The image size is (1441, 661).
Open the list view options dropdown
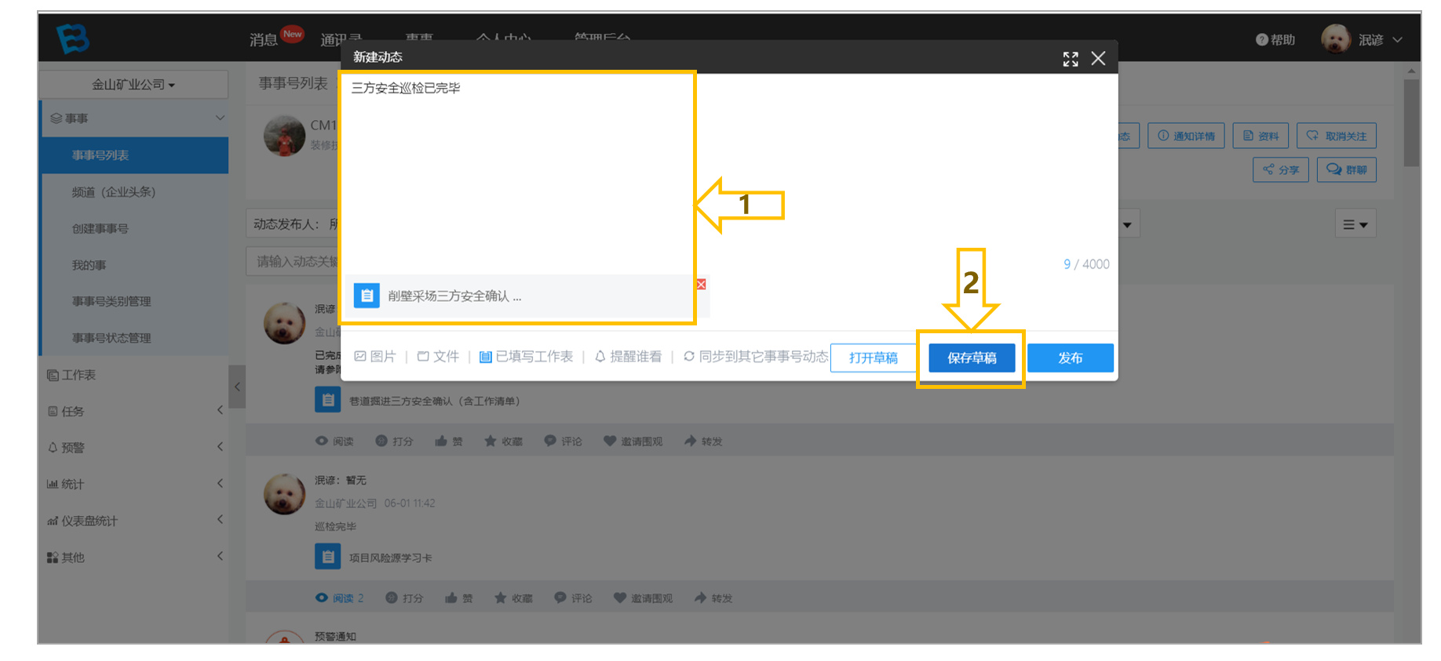[x=1355, y=224]
